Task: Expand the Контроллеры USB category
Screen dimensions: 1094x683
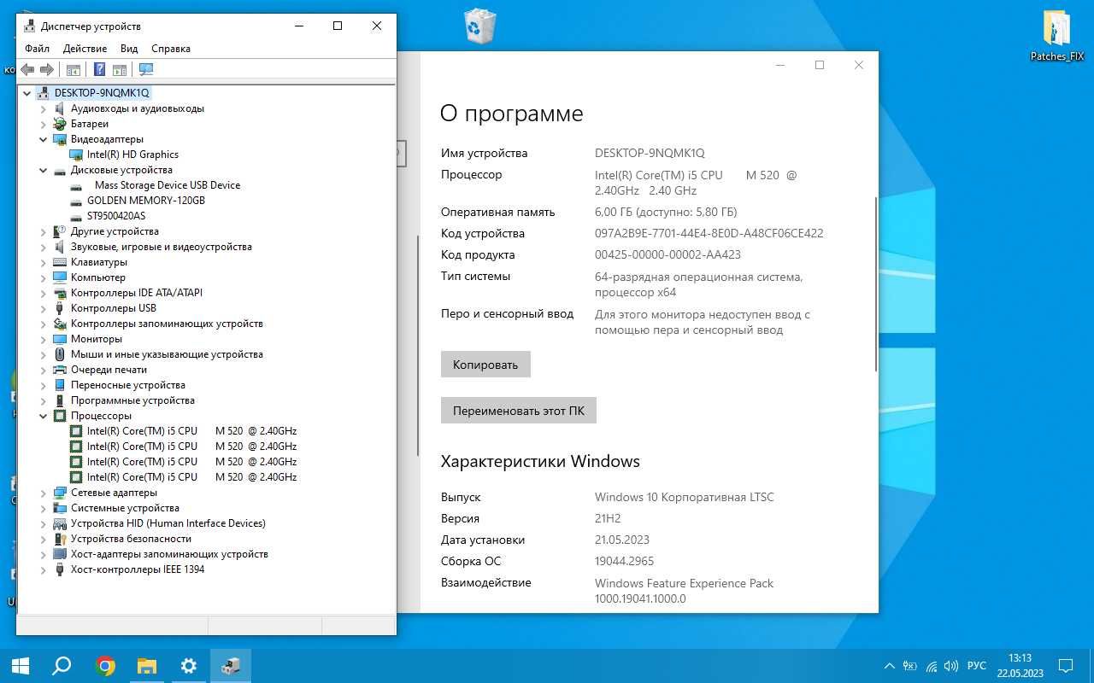Action: 44,308
